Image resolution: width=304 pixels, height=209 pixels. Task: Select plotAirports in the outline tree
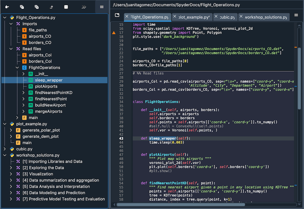(46, 86)
